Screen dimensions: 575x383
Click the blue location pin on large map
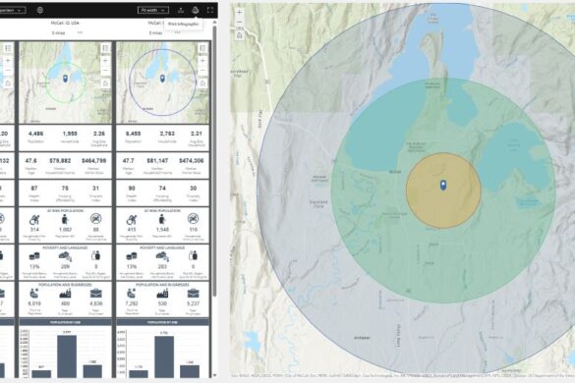(443, 185)
